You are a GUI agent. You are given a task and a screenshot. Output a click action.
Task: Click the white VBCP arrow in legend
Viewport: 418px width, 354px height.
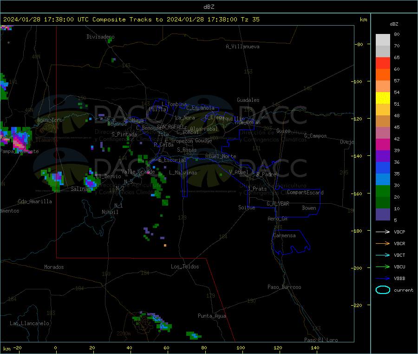click(383, 232)
